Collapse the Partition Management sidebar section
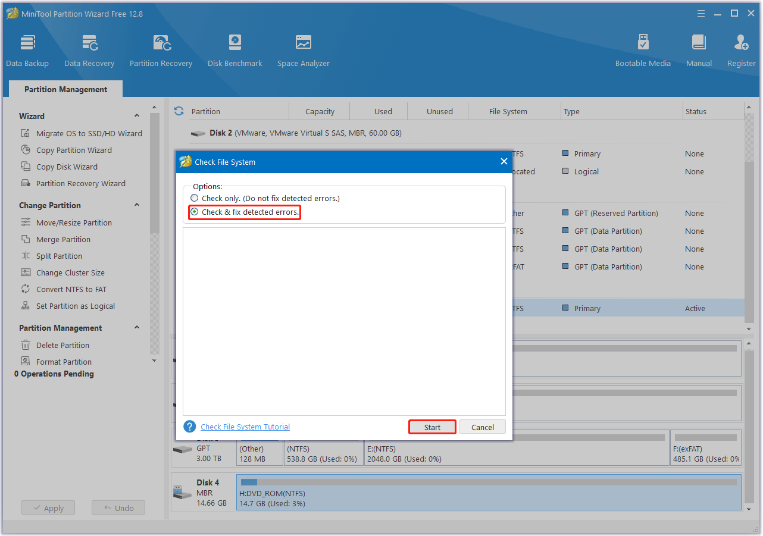The width and height of the screenshot is (763, 536). point(137,328)
